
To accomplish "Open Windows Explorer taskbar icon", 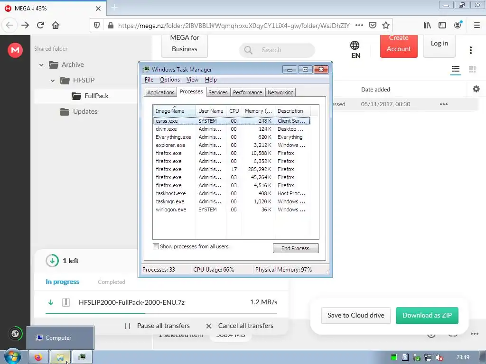I will click(60, 357).
